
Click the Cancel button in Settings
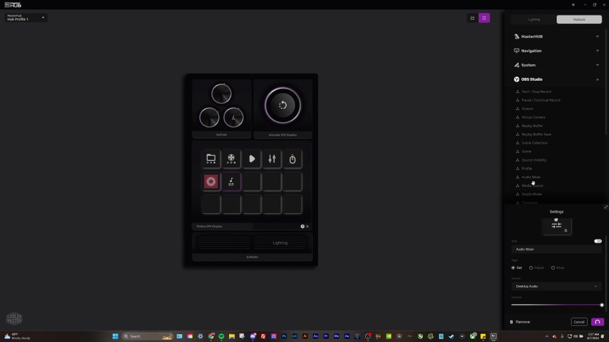click(x=579, y=321)
